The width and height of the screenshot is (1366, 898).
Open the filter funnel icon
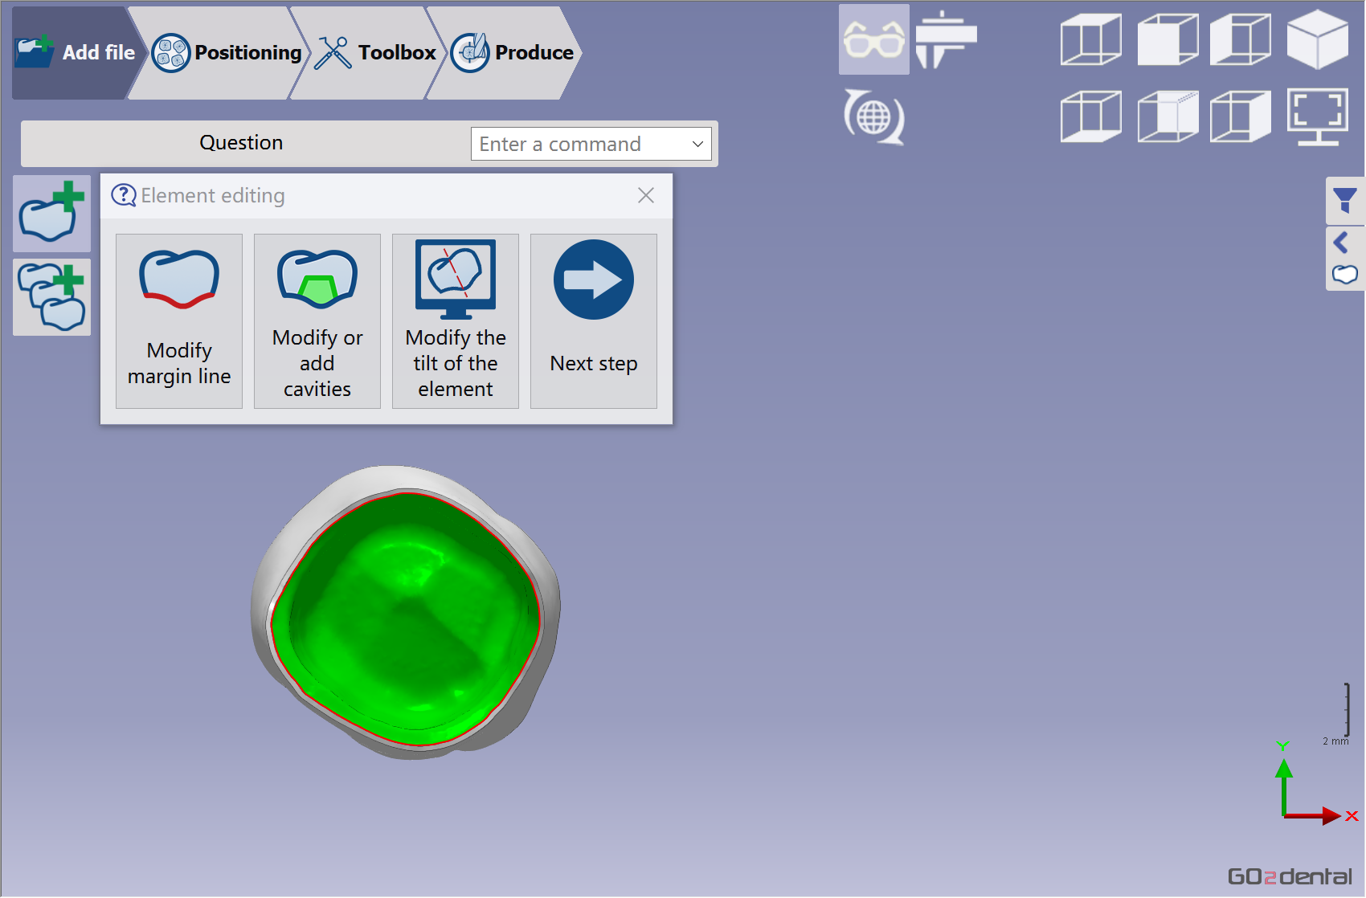click(x=1345, y=200)
